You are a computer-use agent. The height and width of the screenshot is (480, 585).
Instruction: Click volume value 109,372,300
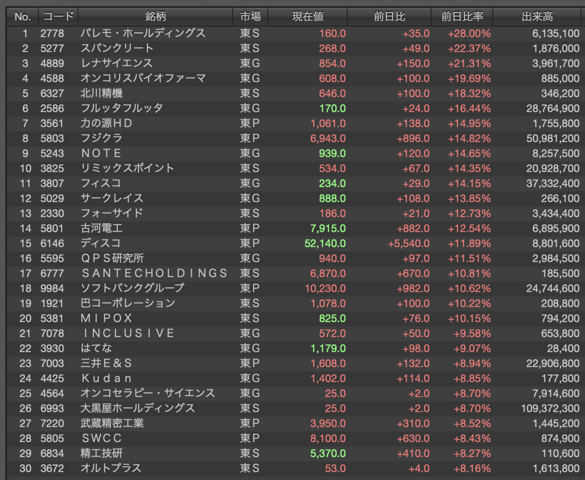(550, 408)
